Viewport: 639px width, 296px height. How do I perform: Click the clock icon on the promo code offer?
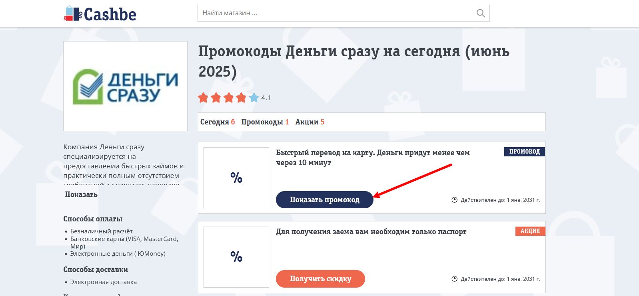point(454,200)
